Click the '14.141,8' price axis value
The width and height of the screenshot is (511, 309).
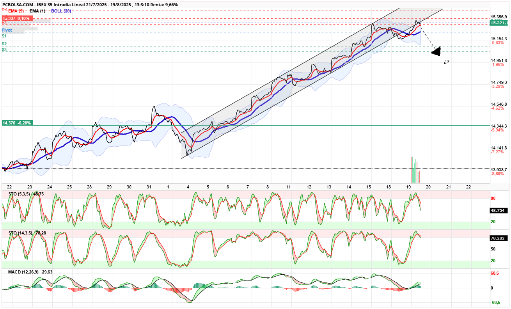click(499, 148)
